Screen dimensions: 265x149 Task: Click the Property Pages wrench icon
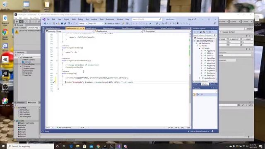(x=202, y=95)
